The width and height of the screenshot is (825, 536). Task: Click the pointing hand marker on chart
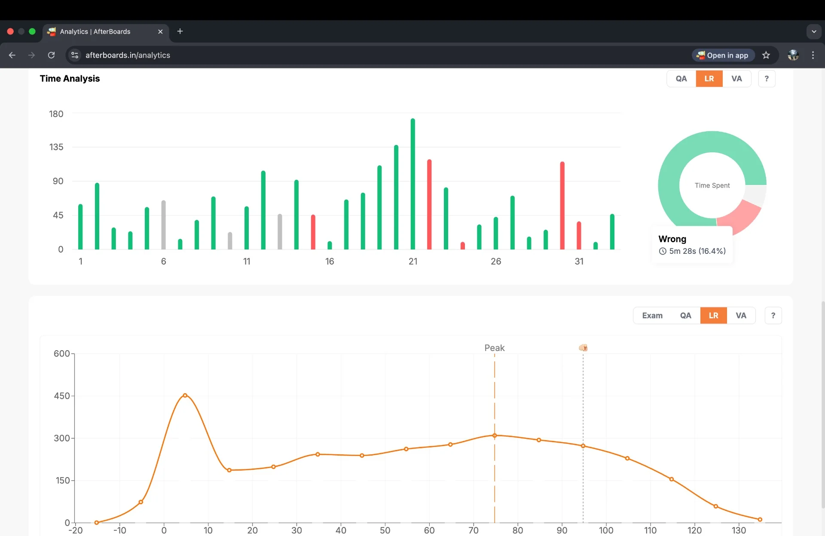[583, 348]
